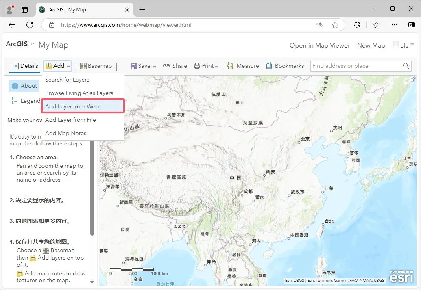Select Add Map Notes option

[x=65, y=133]
